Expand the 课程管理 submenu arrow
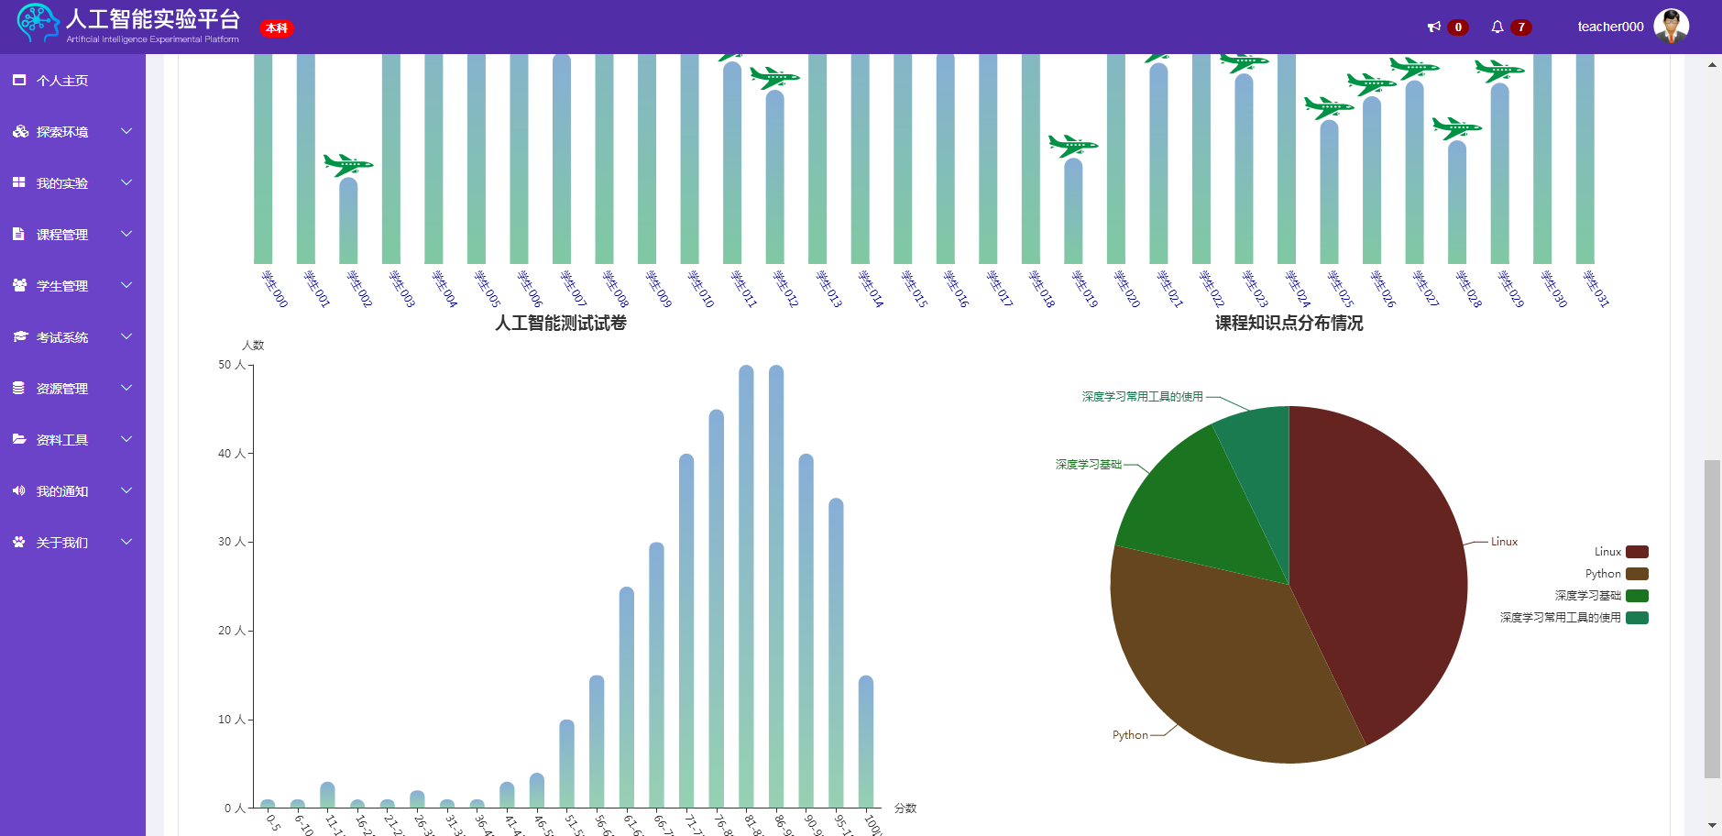Screen dimensions: 1722x836 [126, 235]
